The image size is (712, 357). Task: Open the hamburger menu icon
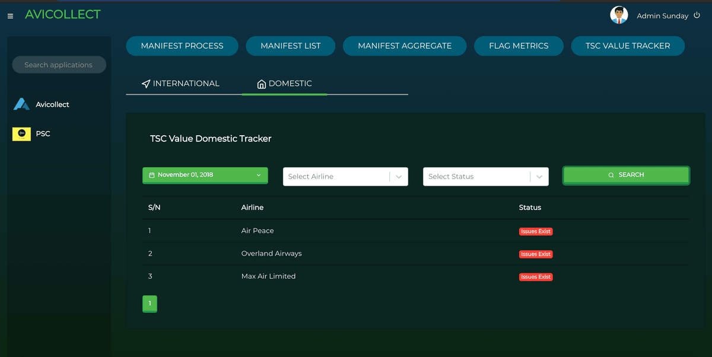(10, 16)
